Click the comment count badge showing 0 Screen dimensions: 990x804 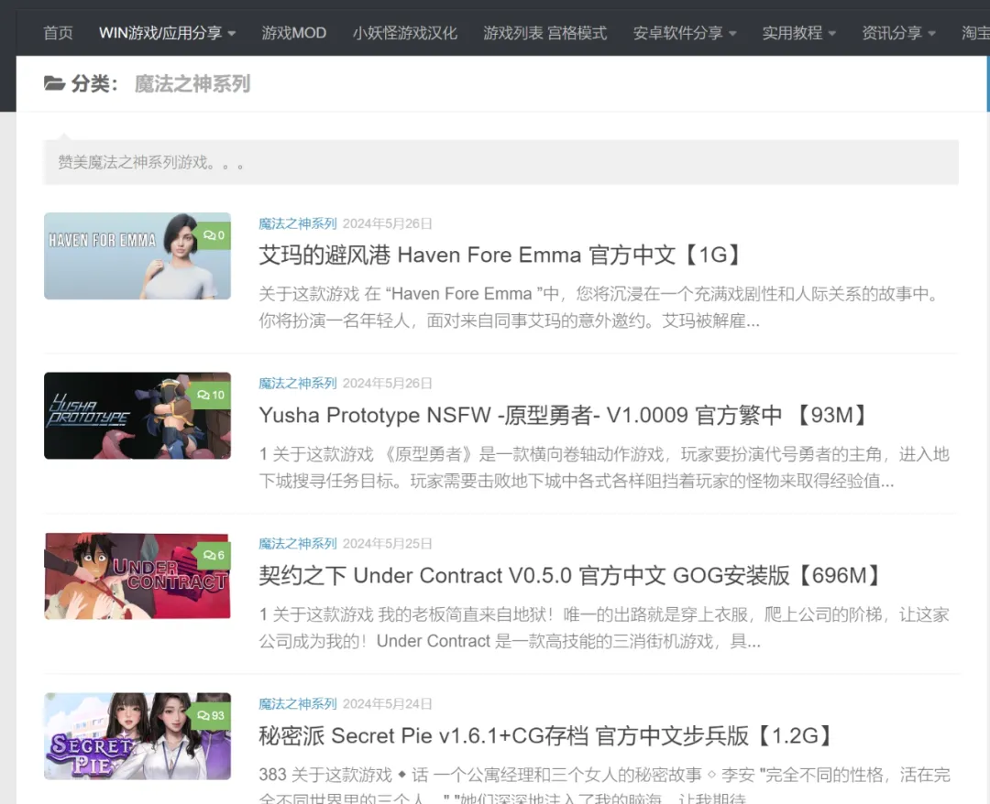[214, 235]
